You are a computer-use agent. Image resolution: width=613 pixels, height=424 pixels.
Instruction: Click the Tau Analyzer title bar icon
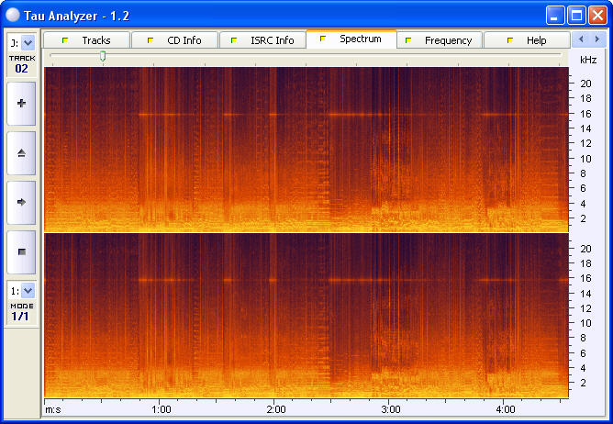pos(13,16)
